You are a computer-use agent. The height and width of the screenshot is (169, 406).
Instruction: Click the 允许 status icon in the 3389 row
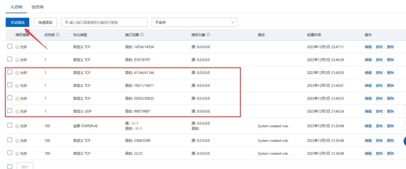coord(17,141)
